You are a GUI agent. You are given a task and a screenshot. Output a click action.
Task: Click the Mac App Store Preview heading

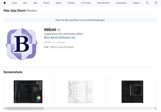click(20, 10)
